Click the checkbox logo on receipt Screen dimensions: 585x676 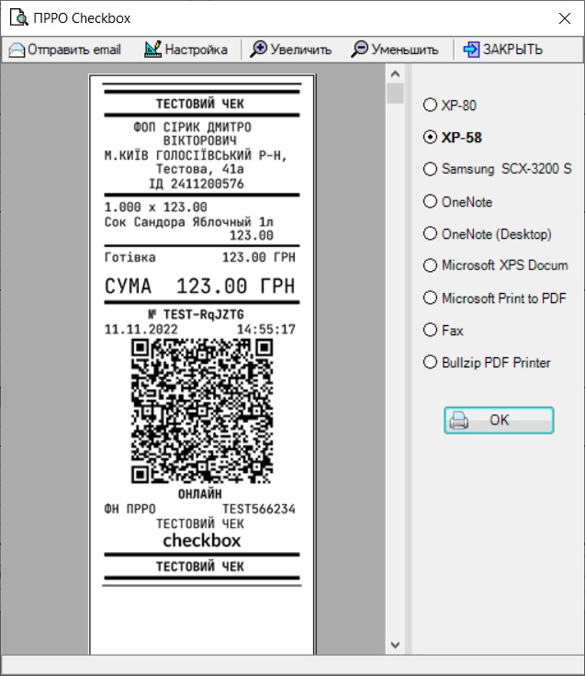[x=202, y=541]
